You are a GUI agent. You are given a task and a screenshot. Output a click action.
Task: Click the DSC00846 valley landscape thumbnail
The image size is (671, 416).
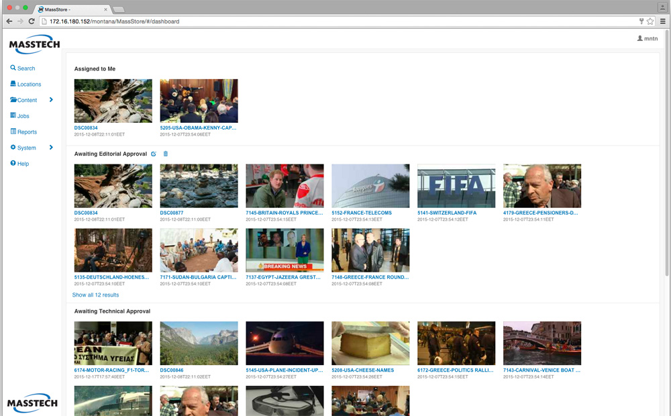coord(199,344)
